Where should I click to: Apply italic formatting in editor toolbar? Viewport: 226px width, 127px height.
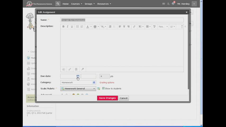67,26
